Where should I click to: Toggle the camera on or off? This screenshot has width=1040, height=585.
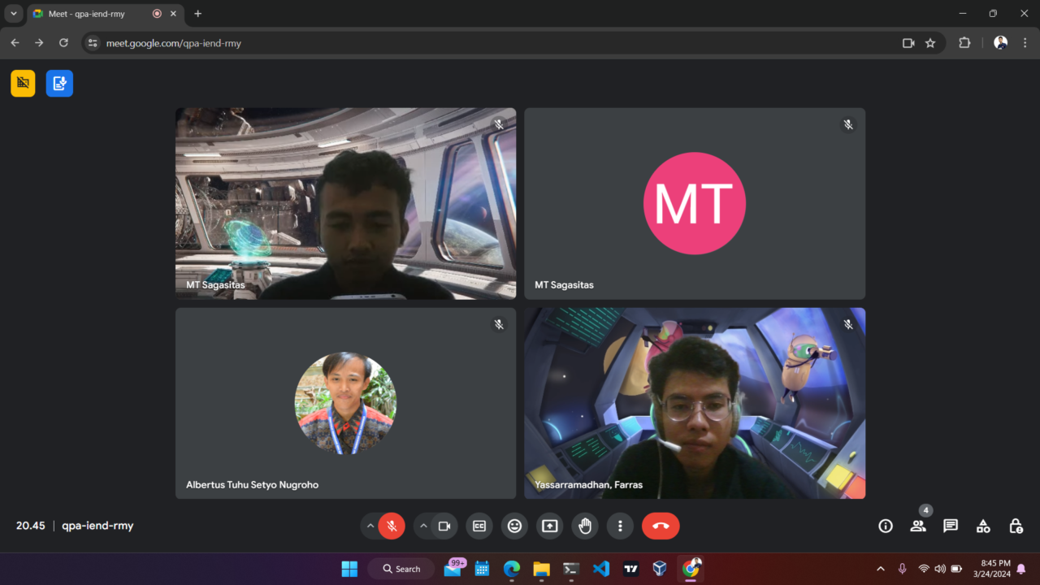[444, 526]
